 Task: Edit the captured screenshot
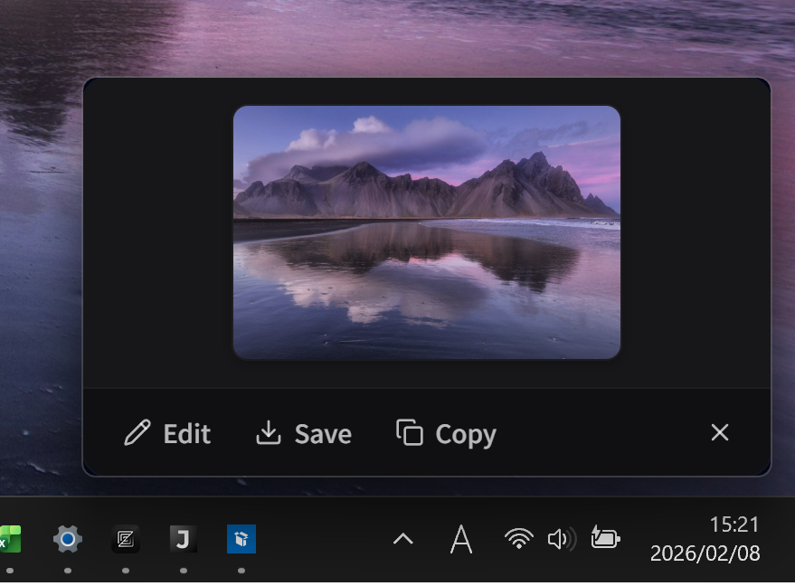[186, 433]
